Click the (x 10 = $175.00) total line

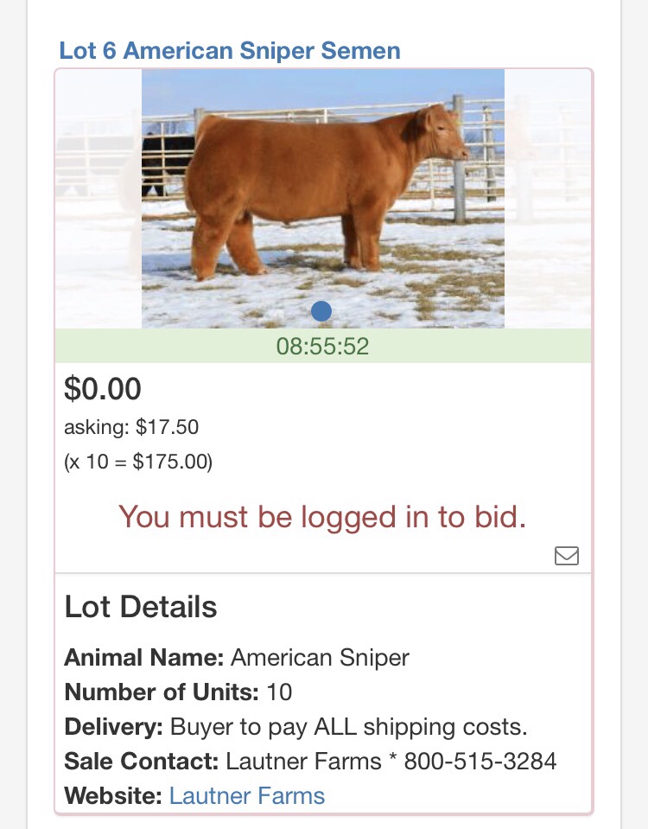(138, 462)
